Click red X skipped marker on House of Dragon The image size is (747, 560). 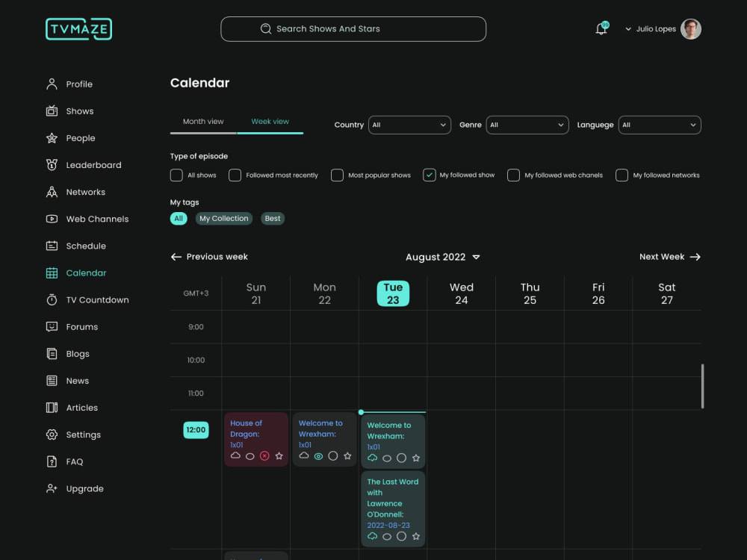click(265, 456)
